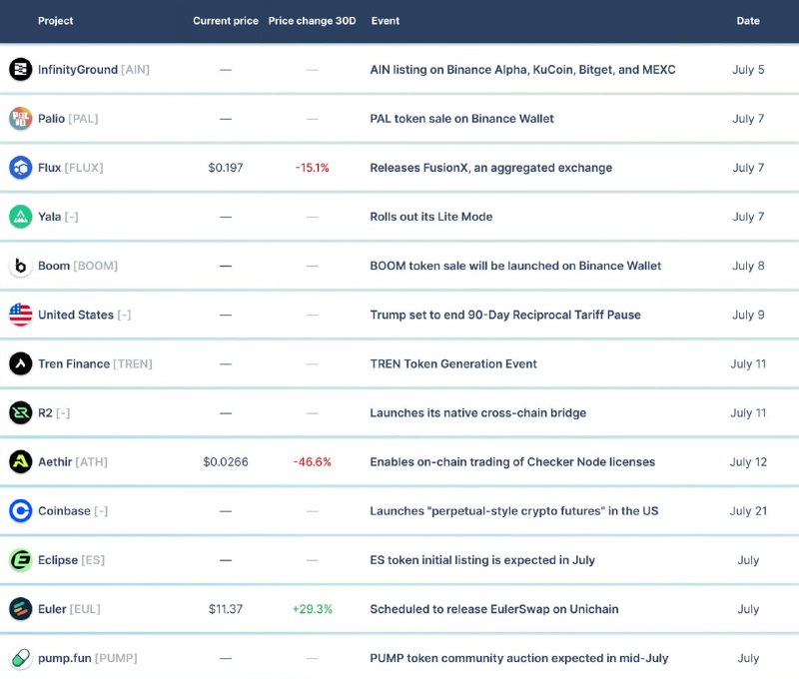Open the InfinityGround [AIN] project name
Image resolution: width=799 pixels, height=679 pixels.
(94, 69)
